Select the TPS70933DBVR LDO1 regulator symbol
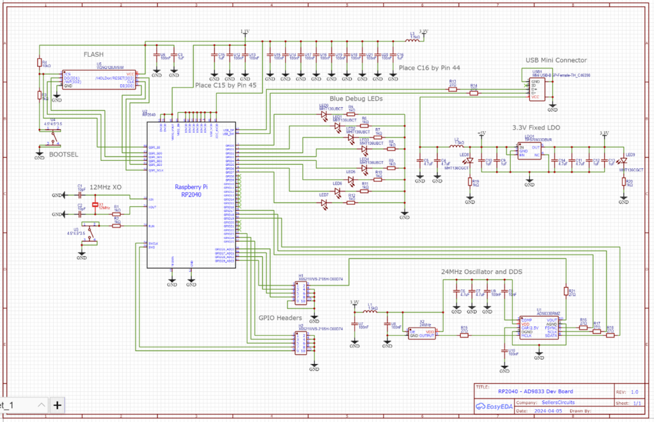 [529, 151]
